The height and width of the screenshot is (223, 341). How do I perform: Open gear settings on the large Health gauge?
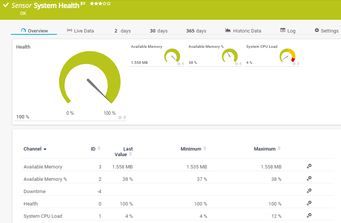pyautogui.click(x=120, y=118)
